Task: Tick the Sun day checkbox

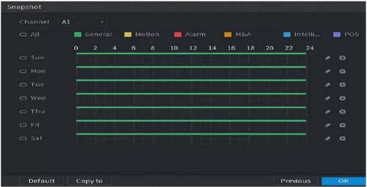Action: [x=23, y=57]
